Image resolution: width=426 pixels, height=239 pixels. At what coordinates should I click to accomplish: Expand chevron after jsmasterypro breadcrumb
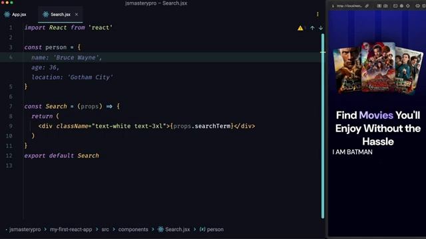coord(45,229)
